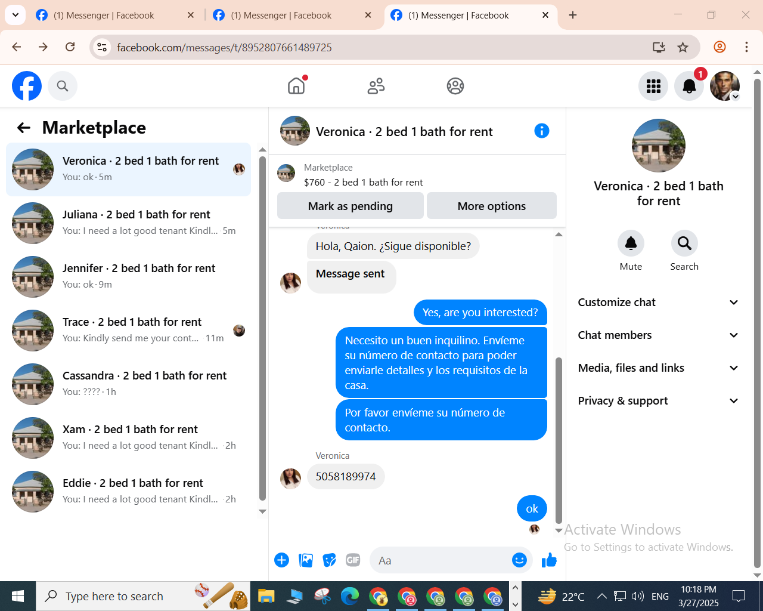Screen dimensions: 763x611
Task: Switch to the second Messenger tab
Action: (x=292, y=16)
